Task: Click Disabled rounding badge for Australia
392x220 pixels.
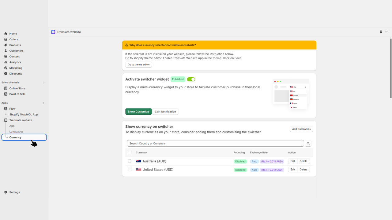Action: (x=240, y=161)
